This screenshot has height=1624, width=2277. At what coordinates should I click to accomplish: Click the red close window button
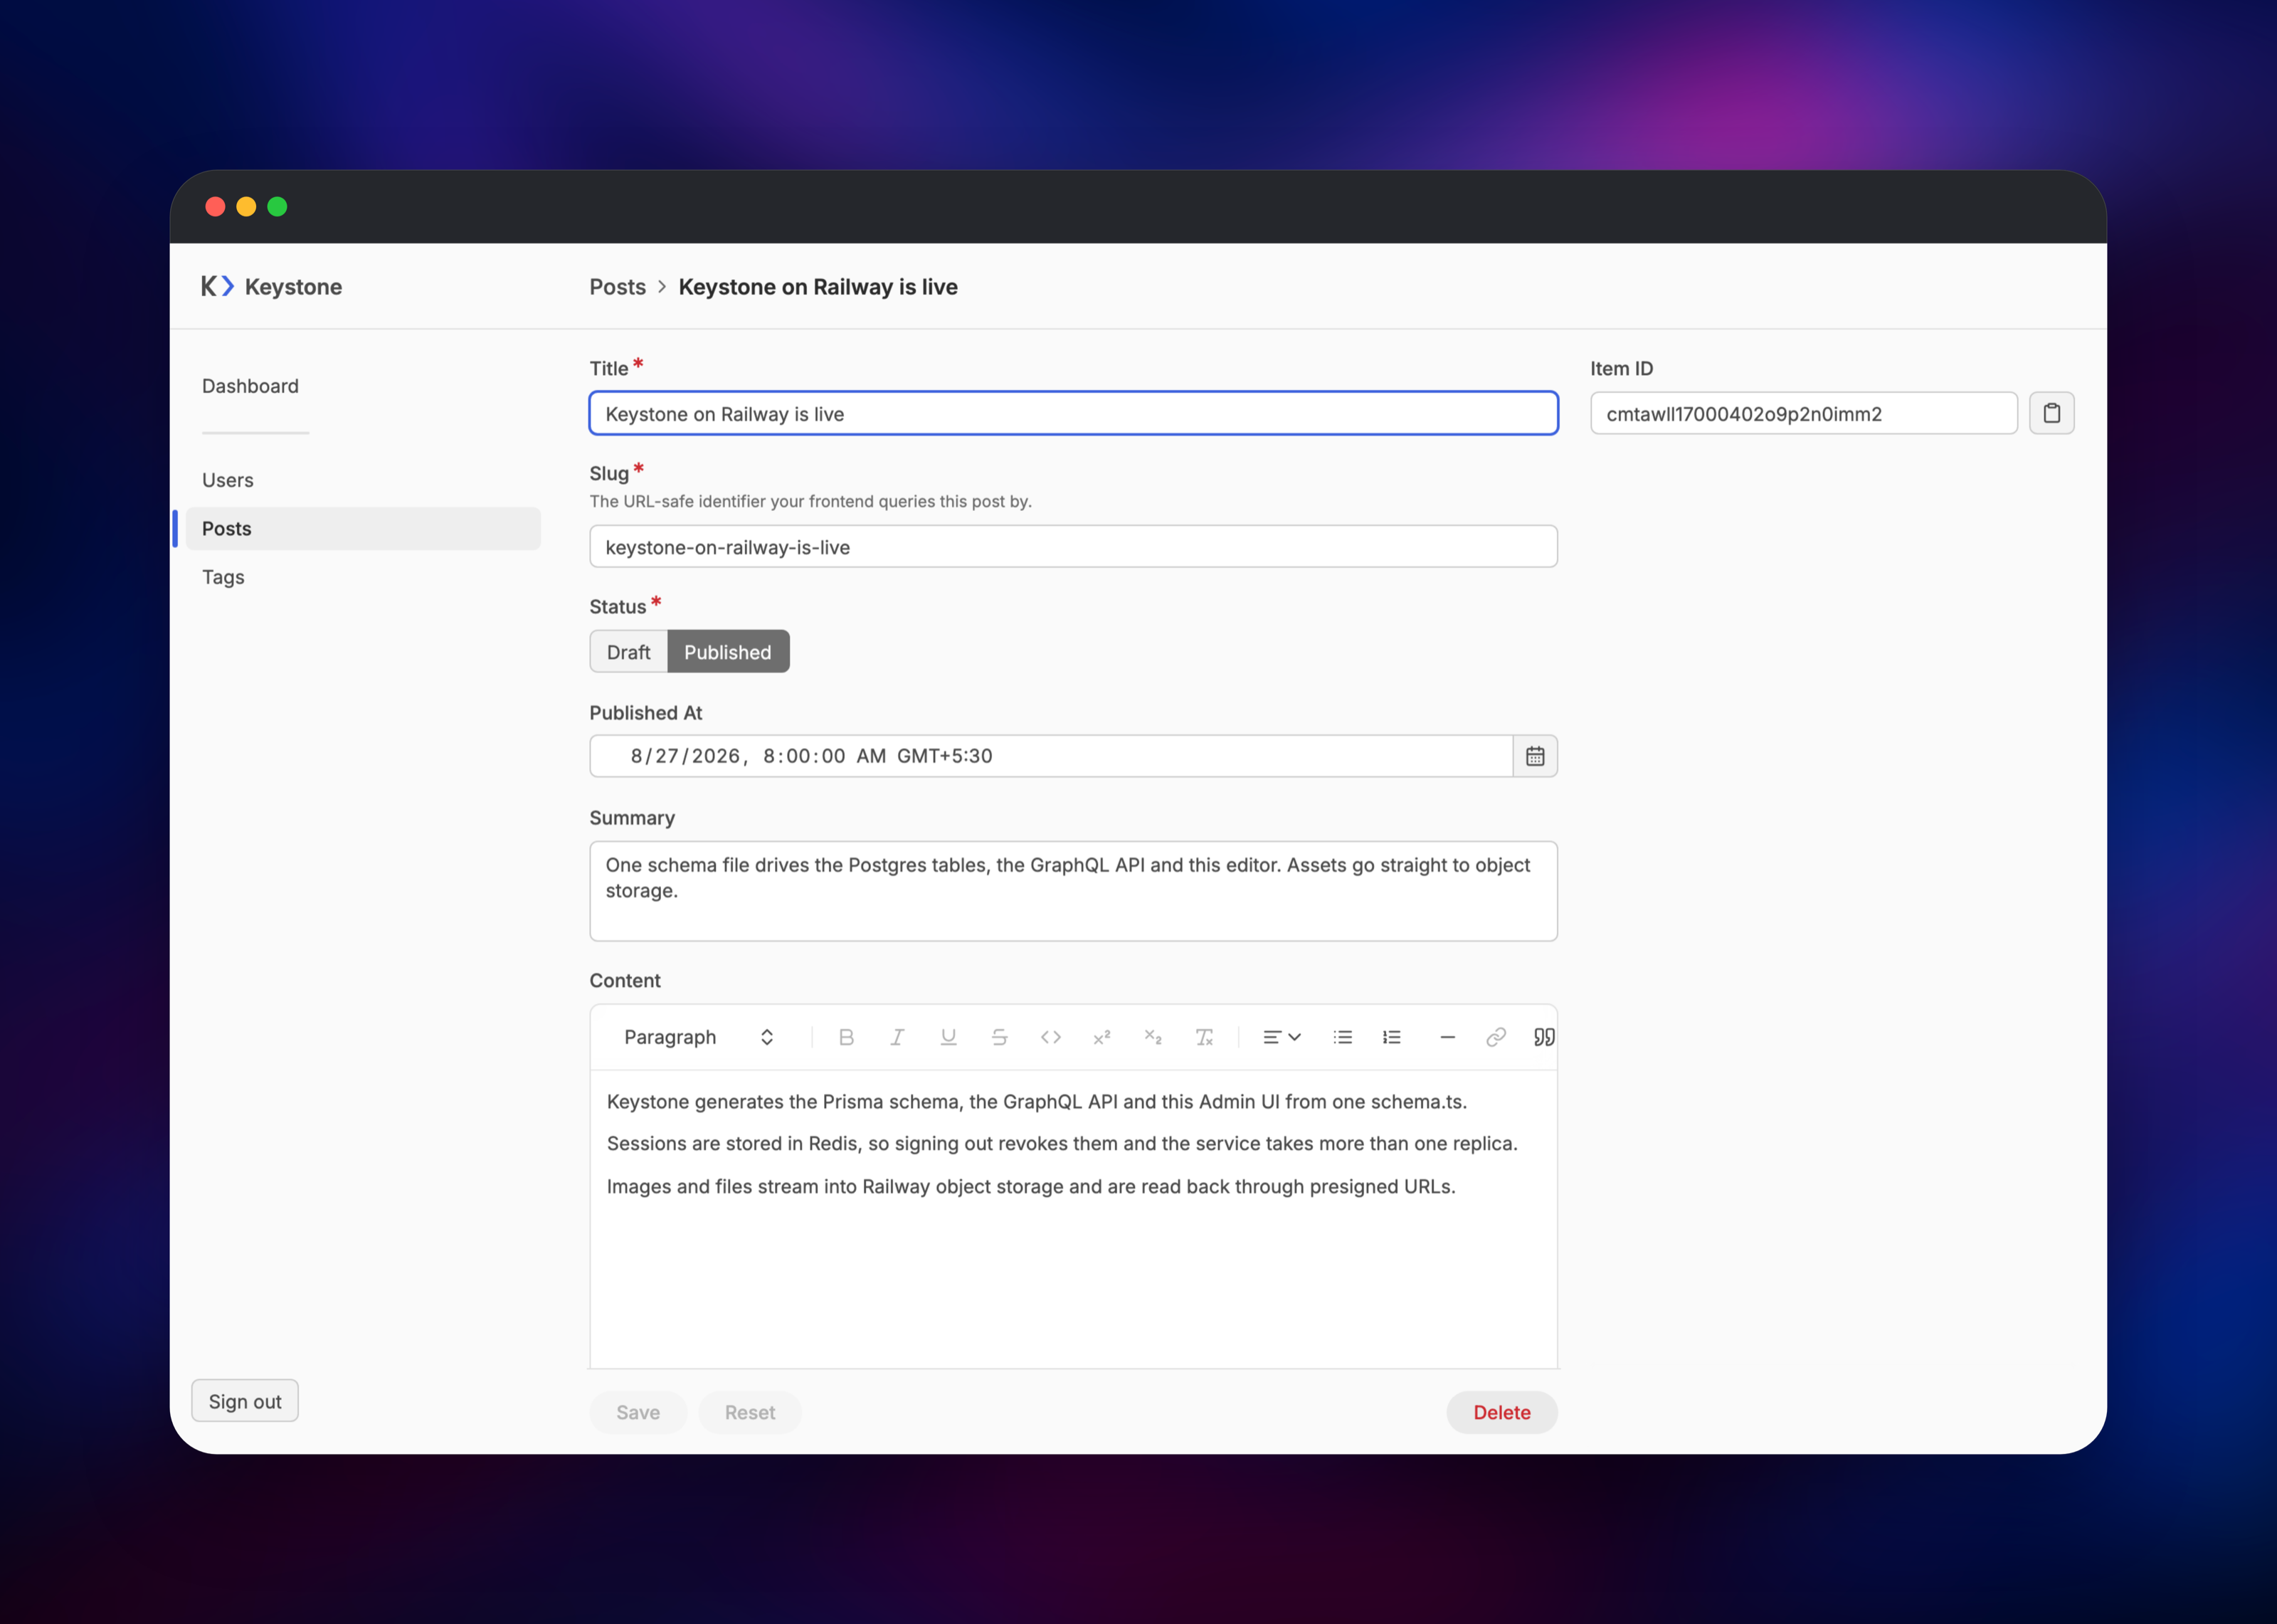(215, 206)
